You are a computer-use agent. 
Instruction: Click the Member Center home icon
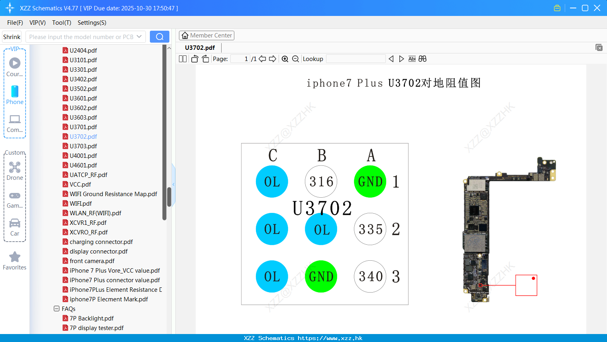click(185, 35)
